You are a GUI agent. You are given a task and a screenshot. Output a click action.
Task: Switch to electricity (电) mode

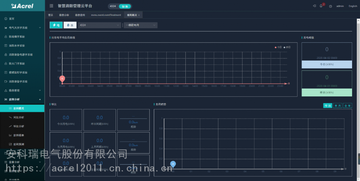pyautogui.click(x=56, y=25)
